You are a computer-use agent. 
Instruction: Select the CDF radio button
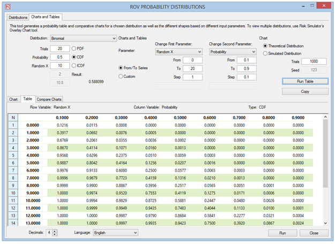(x=78, y=57)
